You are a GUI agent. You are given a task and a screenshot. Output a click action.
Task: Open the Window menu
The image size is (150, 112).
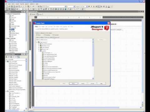pyautogui.click(x=32, y=4)
